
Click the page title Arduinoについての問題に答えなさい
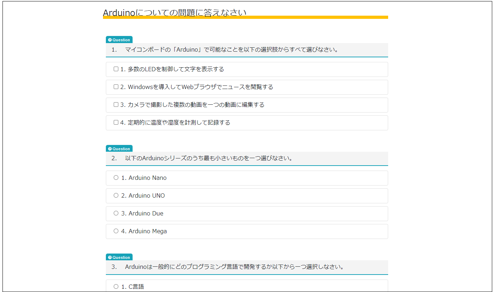(175, 13)
